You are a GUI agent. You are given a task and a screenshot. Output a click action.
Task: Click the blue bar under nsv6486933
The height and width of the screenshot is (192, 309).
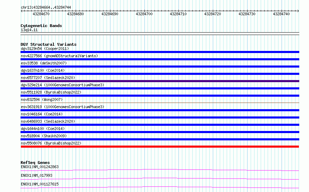pyautogui.click(x=160, y=125)
